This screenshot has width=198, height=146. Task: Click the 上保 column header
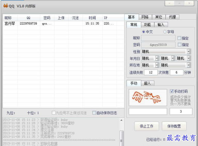61,18
